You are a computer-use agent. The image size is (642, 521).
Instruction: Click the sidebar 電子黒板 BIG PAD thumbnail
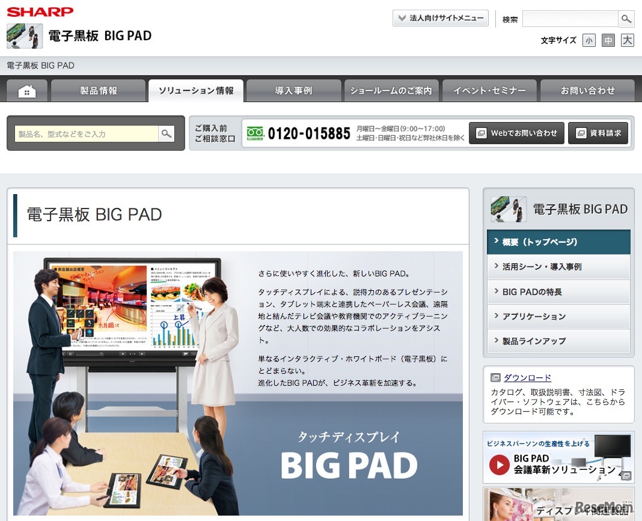[509, 209]
